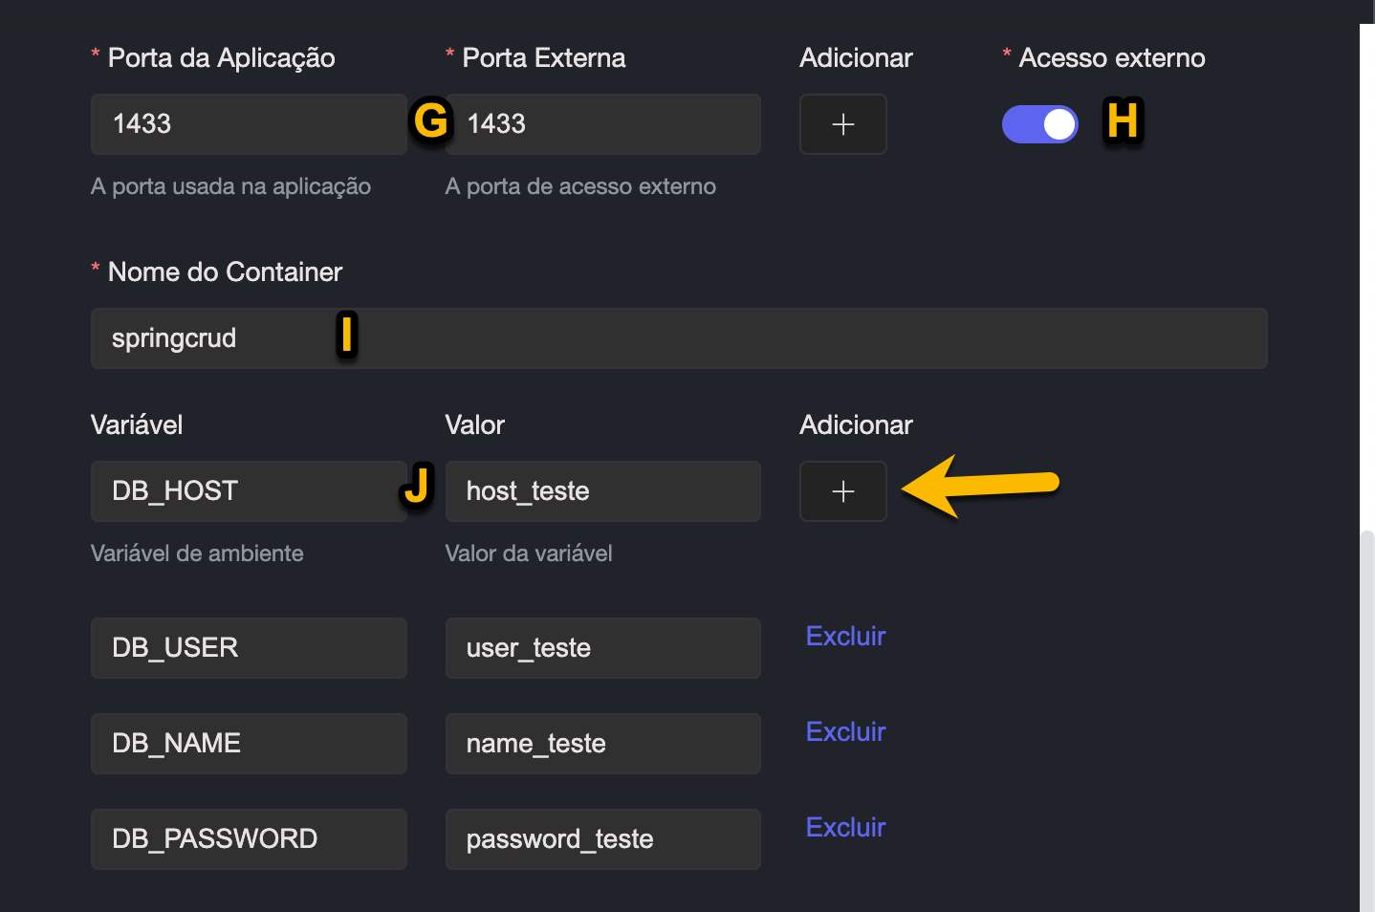
Task: Select the DB_NAME variable field
Action: click(x=249, y=744)
